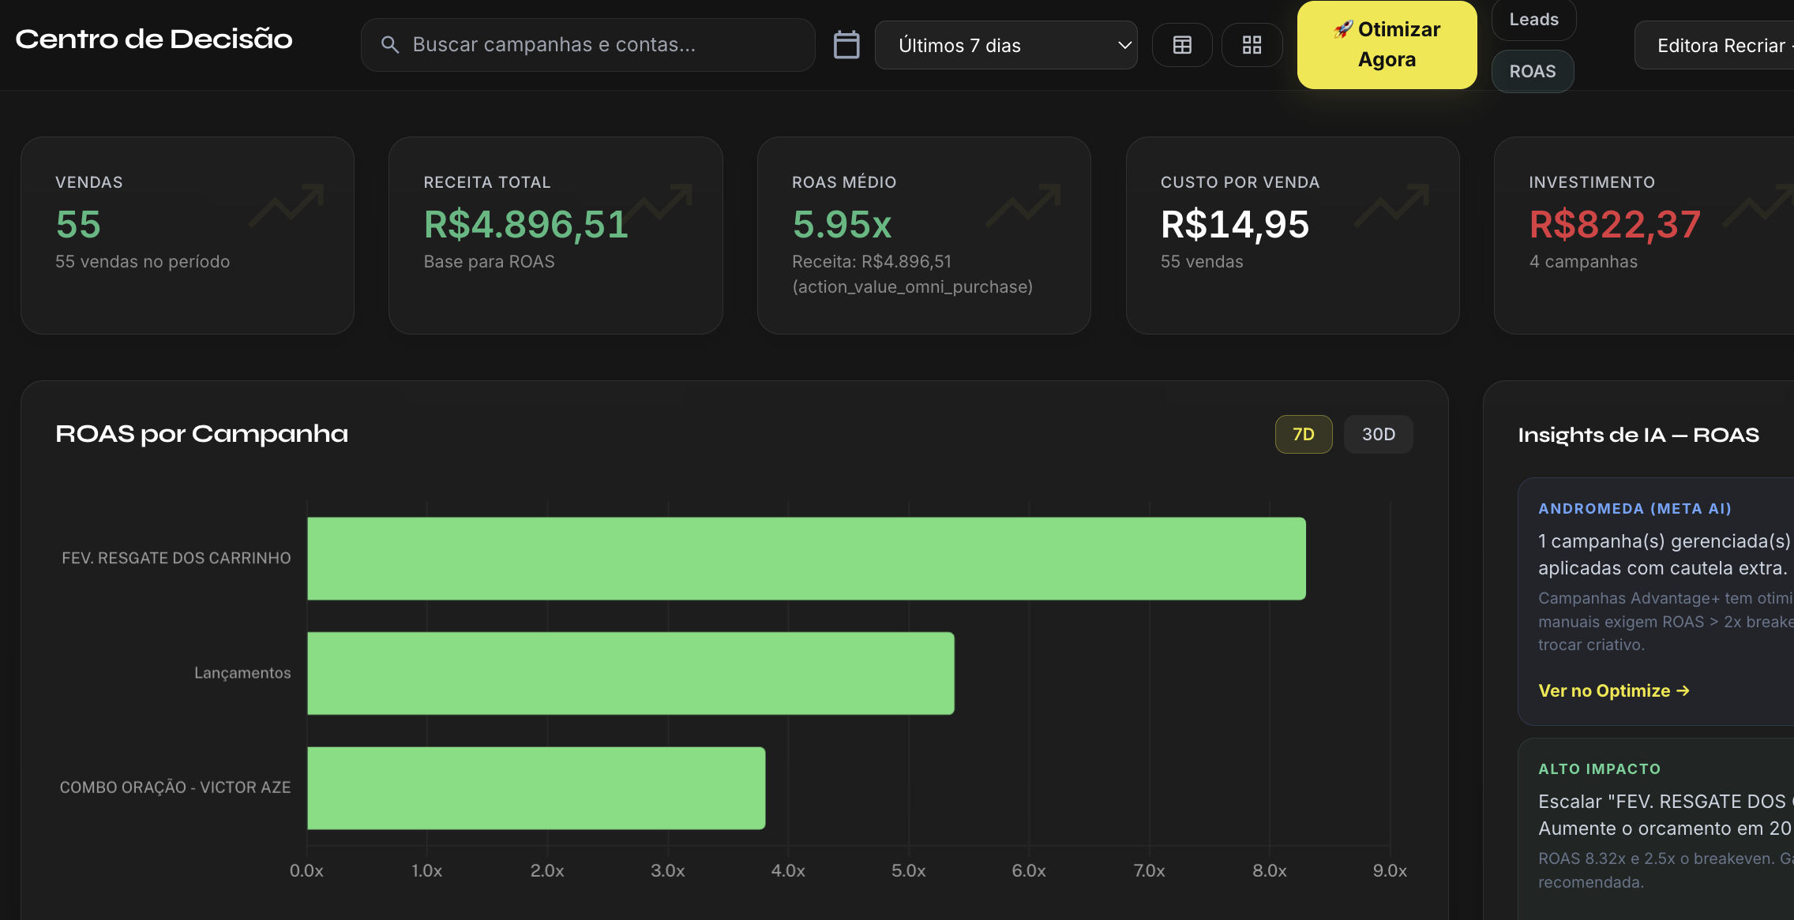Switch to grid card view layout
The width and height of the screenshot is (1794, 920).
pyautogui.click(x=1252, y=45)
